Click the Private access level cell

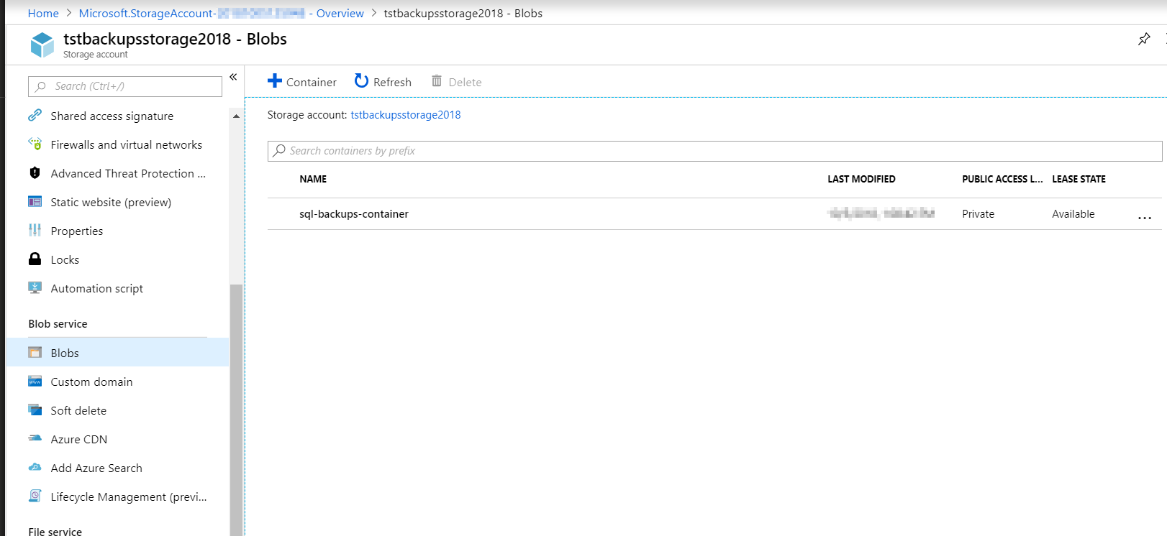[978, 214]
